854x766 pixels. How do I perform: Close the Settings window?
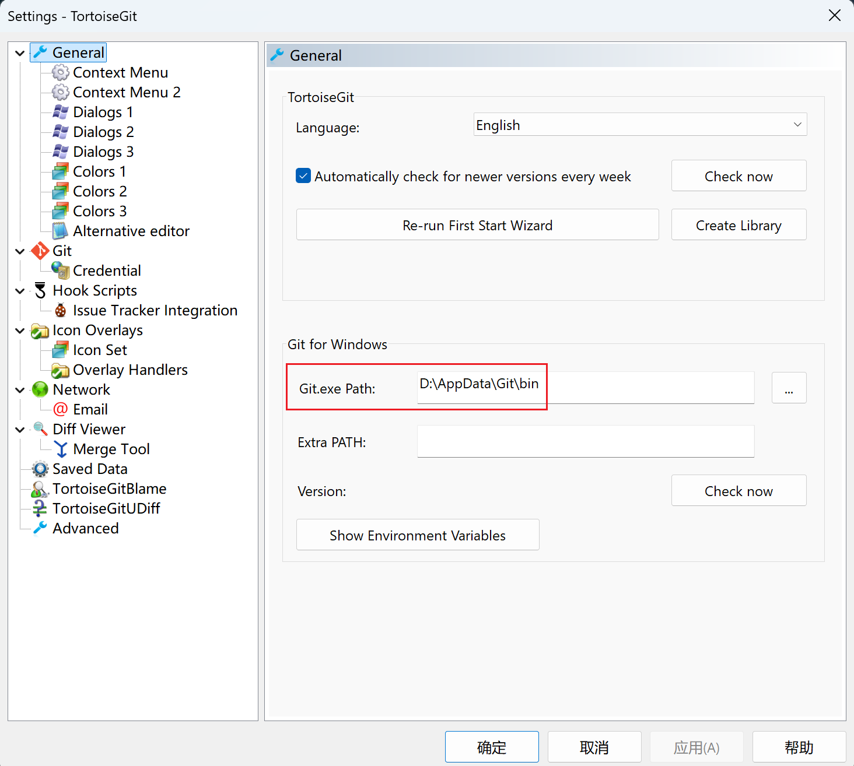coord(835,16)
